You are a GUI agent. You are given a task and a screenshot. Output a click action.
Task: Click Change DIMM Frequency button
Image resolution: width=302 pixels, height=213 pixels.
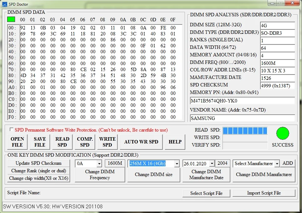(x=100, y=175)
